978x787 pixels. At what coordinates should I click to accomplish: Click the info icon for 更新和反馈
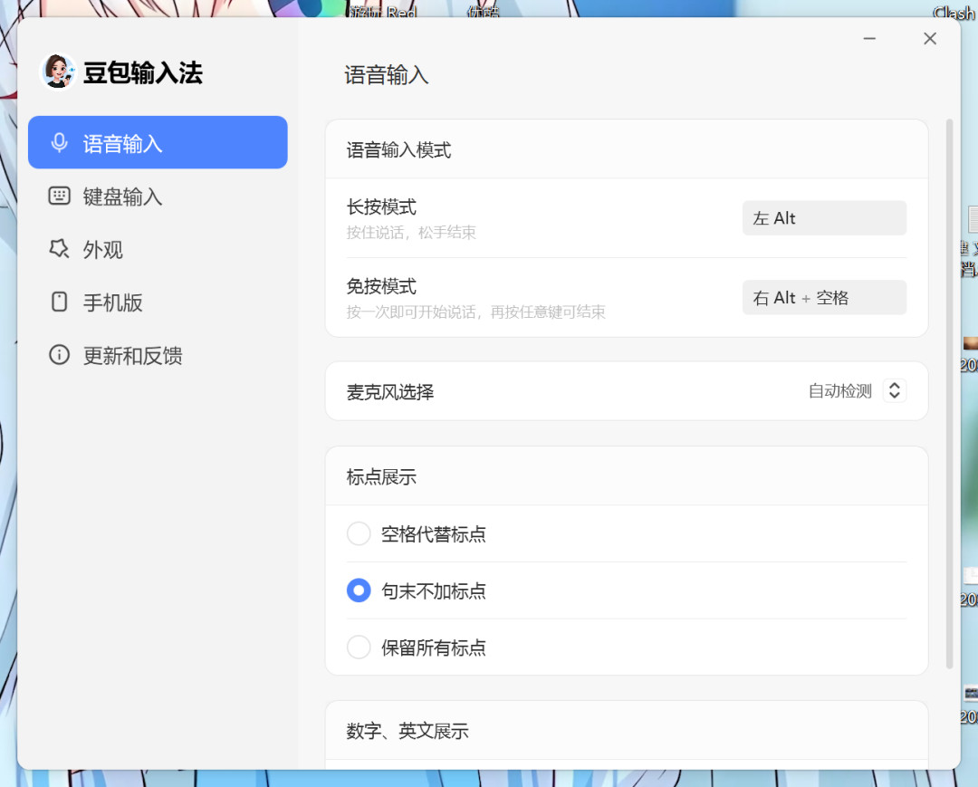coord(59,355)
